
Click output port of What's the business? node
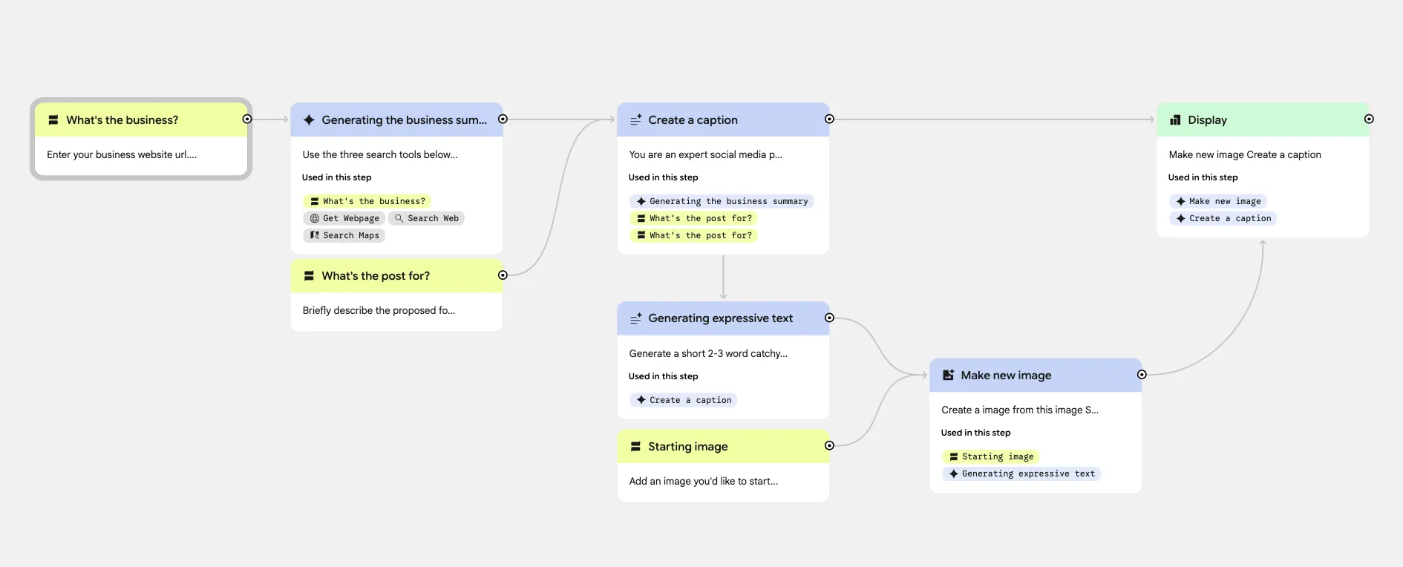[247, 119]
